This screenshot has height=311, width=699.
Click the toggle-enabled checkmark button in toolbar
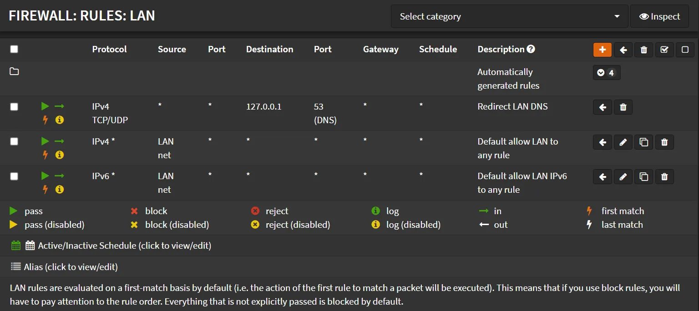point(664,50)
